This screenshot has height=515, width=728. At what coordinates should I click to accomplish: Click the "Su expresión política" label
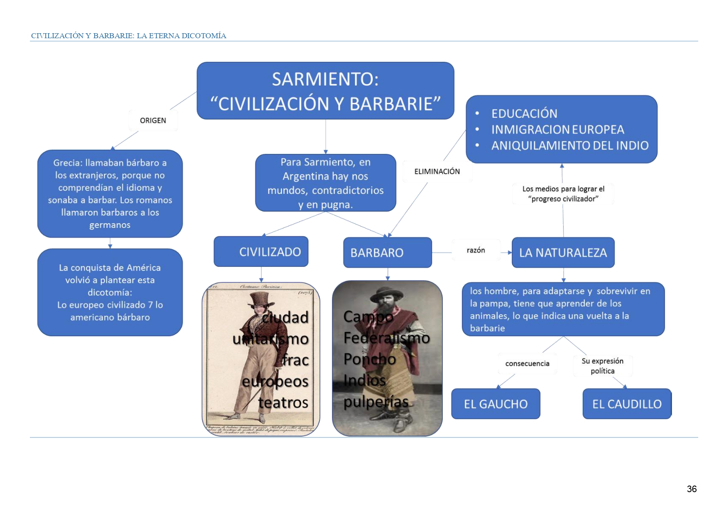[602, 366]
